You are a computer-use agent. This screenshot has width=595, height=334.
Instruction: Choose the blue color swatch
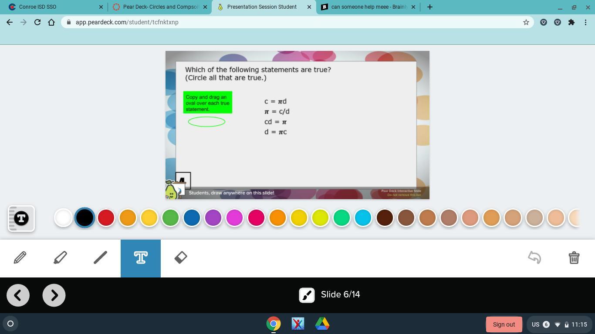pyautogui.click(x=192, y=218)
